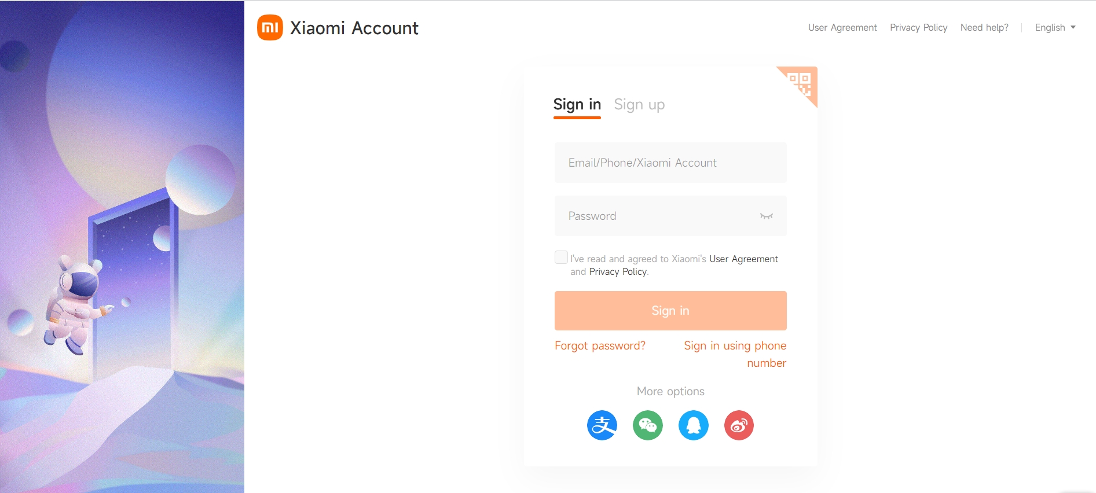Screen dimensions: 1096x493
Task: Click into the Password input field
Action: coord(654,216)
